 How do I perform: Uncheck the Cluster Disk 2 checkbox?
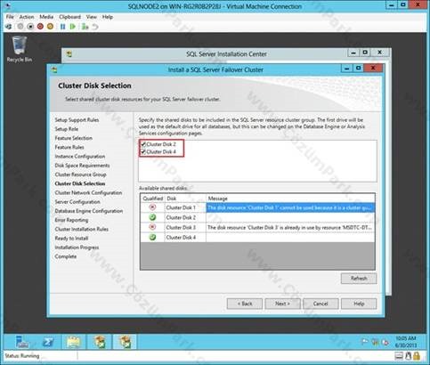pyautogui.click(x=143, y=144)
